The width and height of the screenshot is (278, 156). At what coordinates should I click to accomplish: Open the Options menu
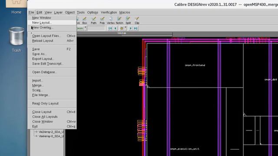coord(93,13)
